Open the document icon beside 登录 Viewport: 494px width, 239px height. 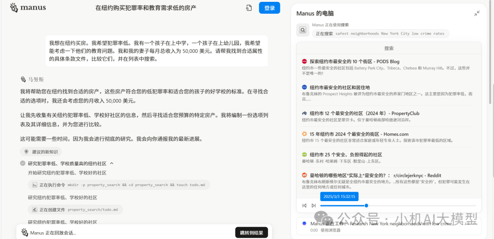coord(249,8)
